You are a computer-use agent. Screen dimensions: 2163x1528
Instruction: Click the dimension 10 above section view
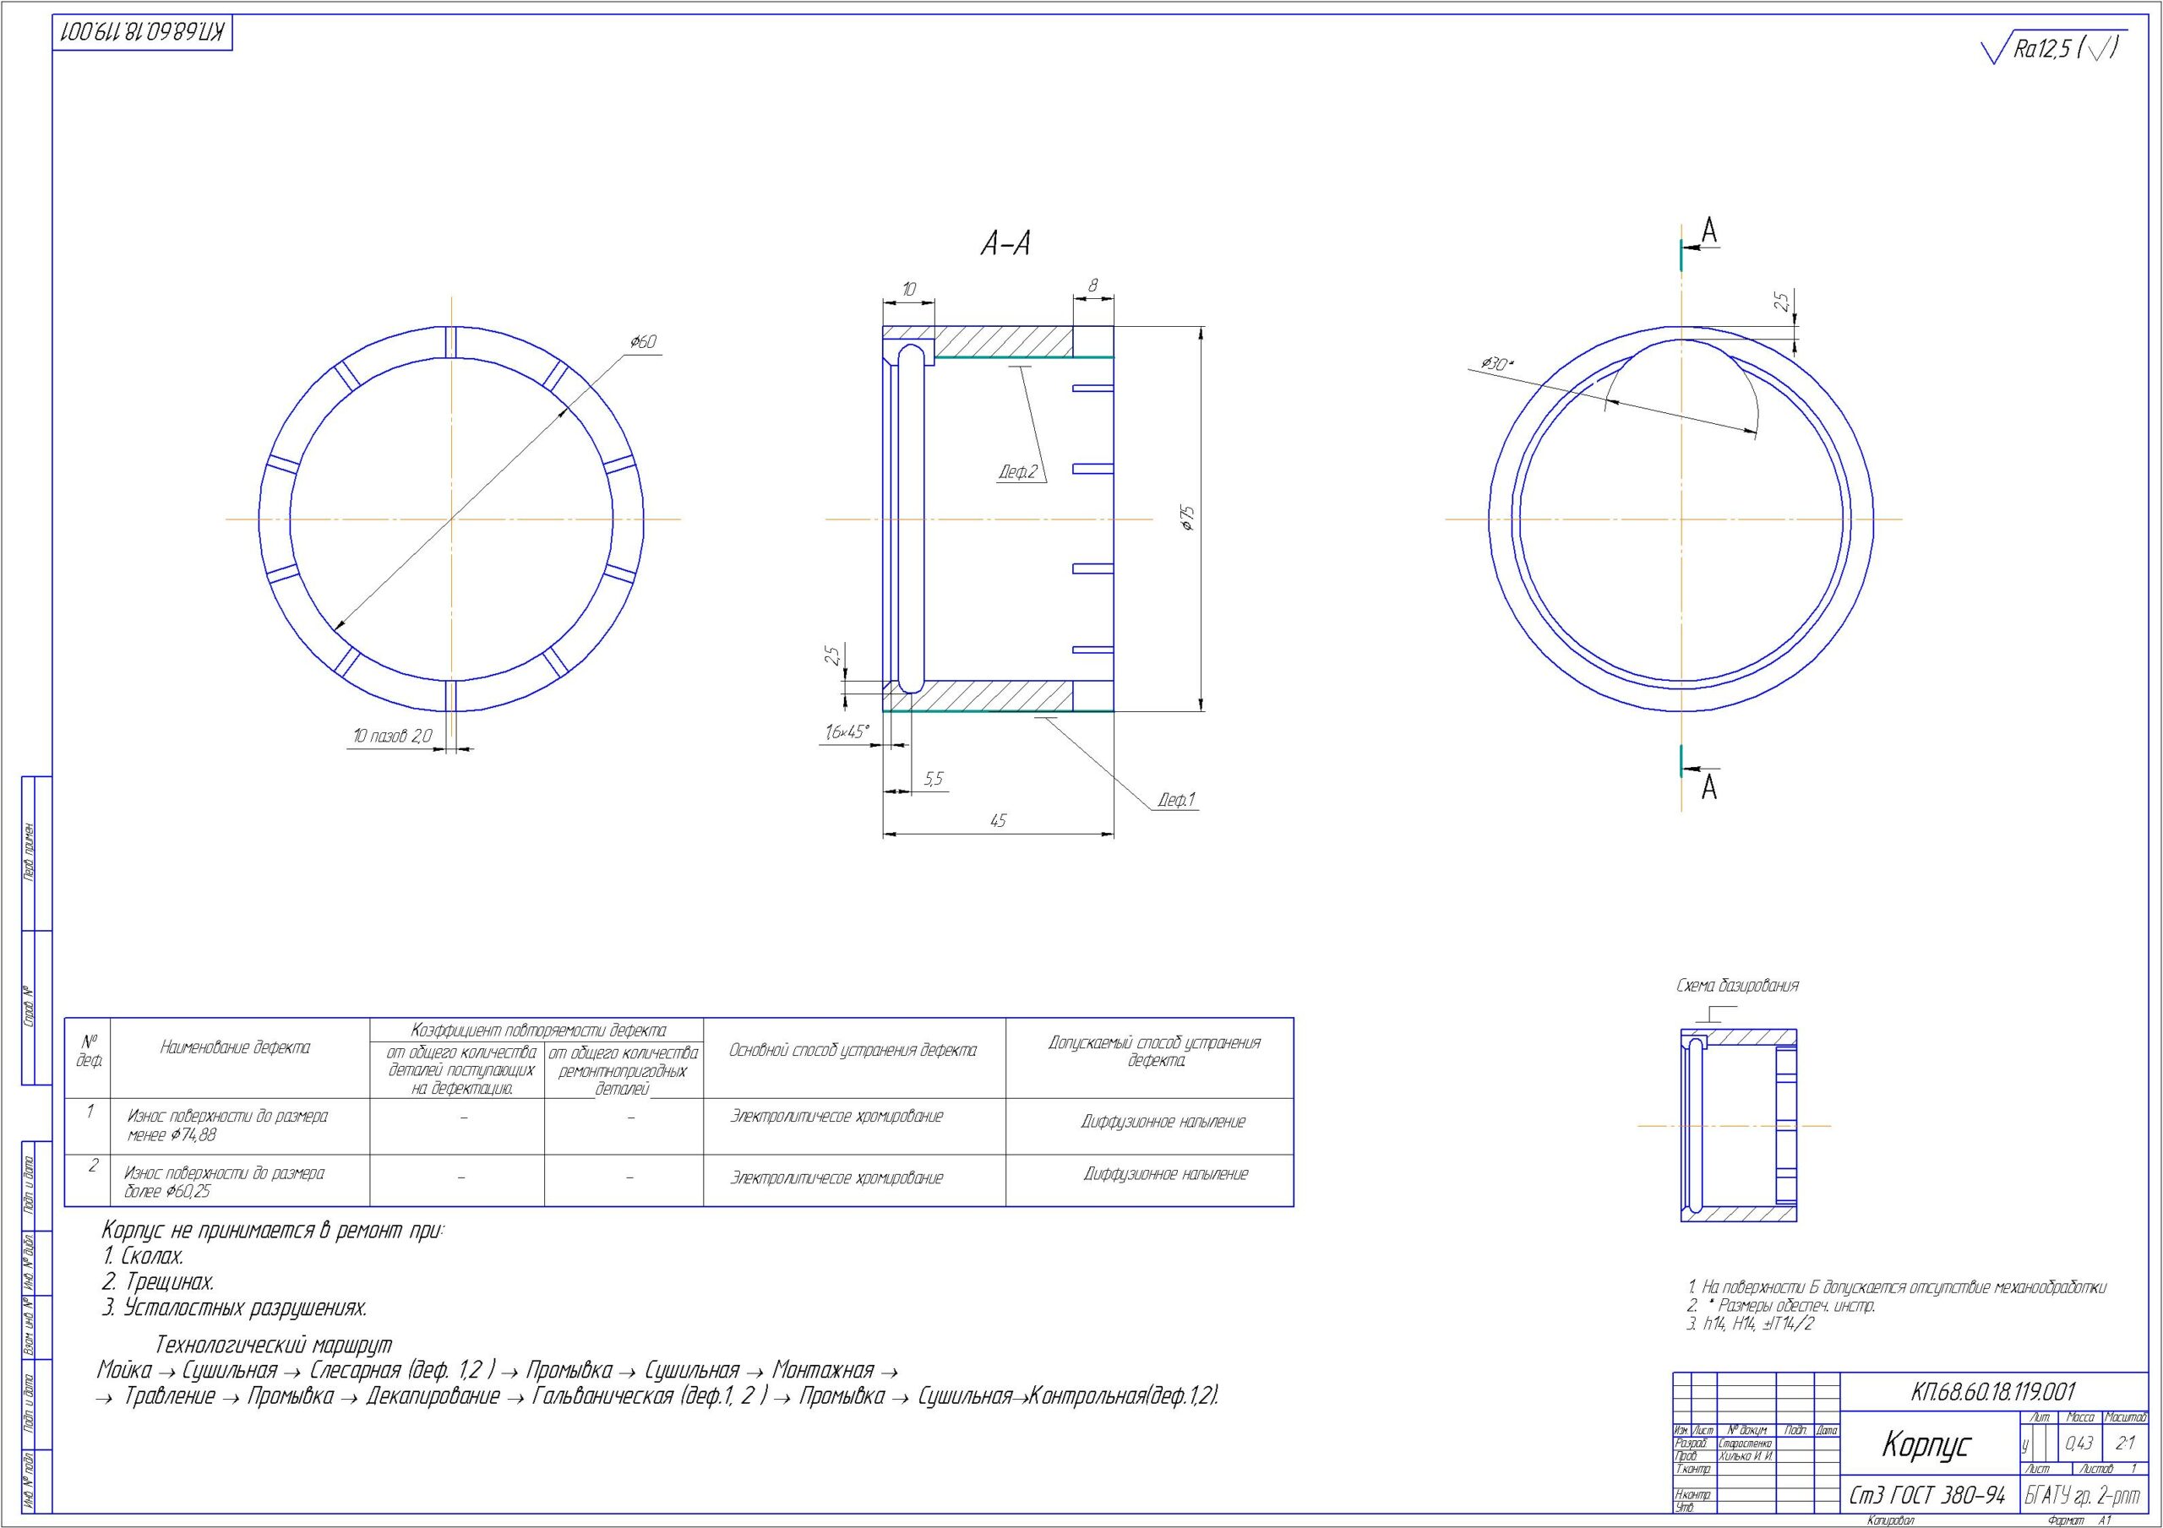[x=908, y=291]
